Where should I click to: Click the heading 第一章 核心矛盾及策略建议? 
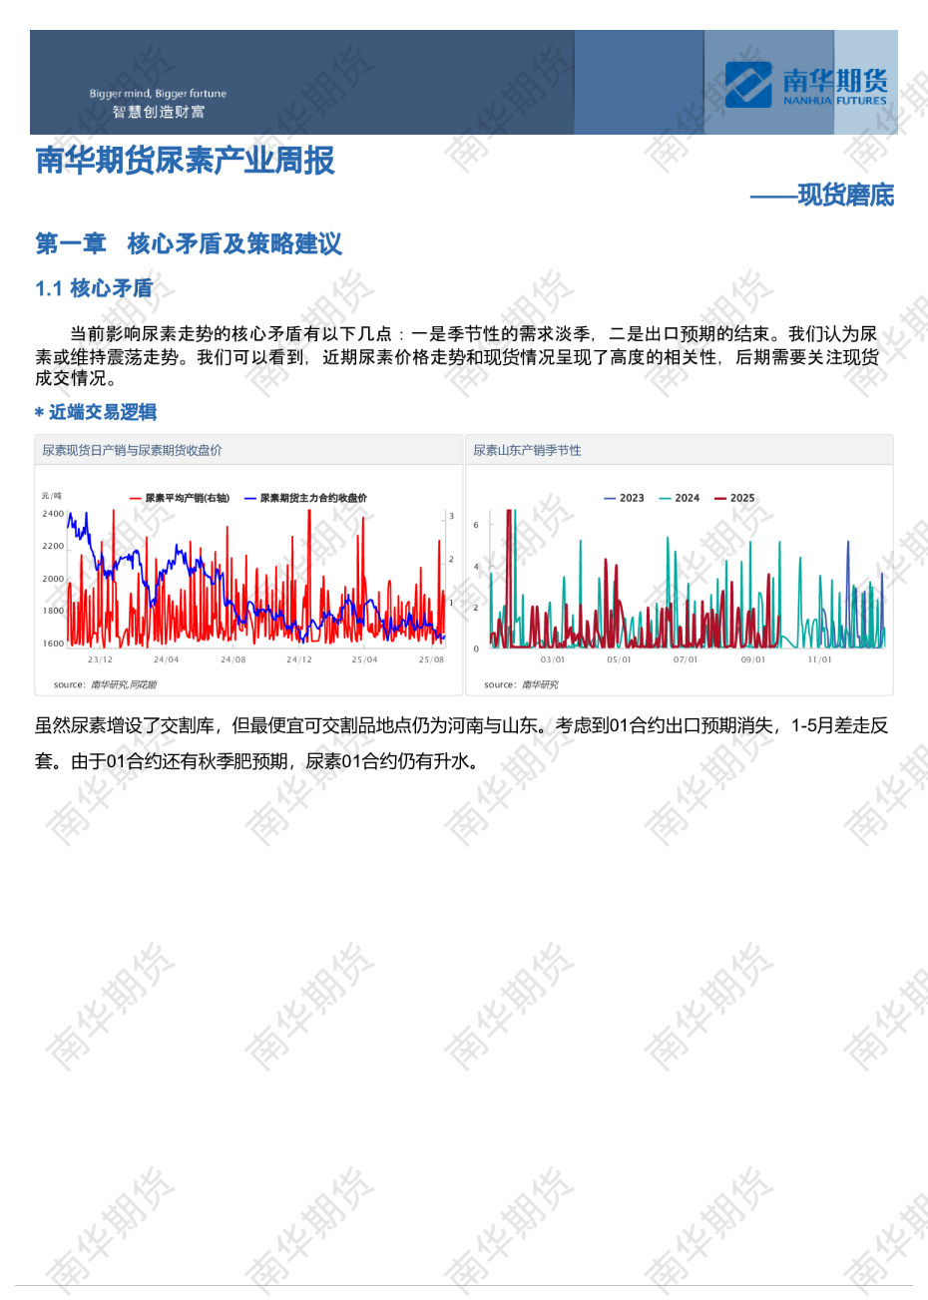[189, 243]
